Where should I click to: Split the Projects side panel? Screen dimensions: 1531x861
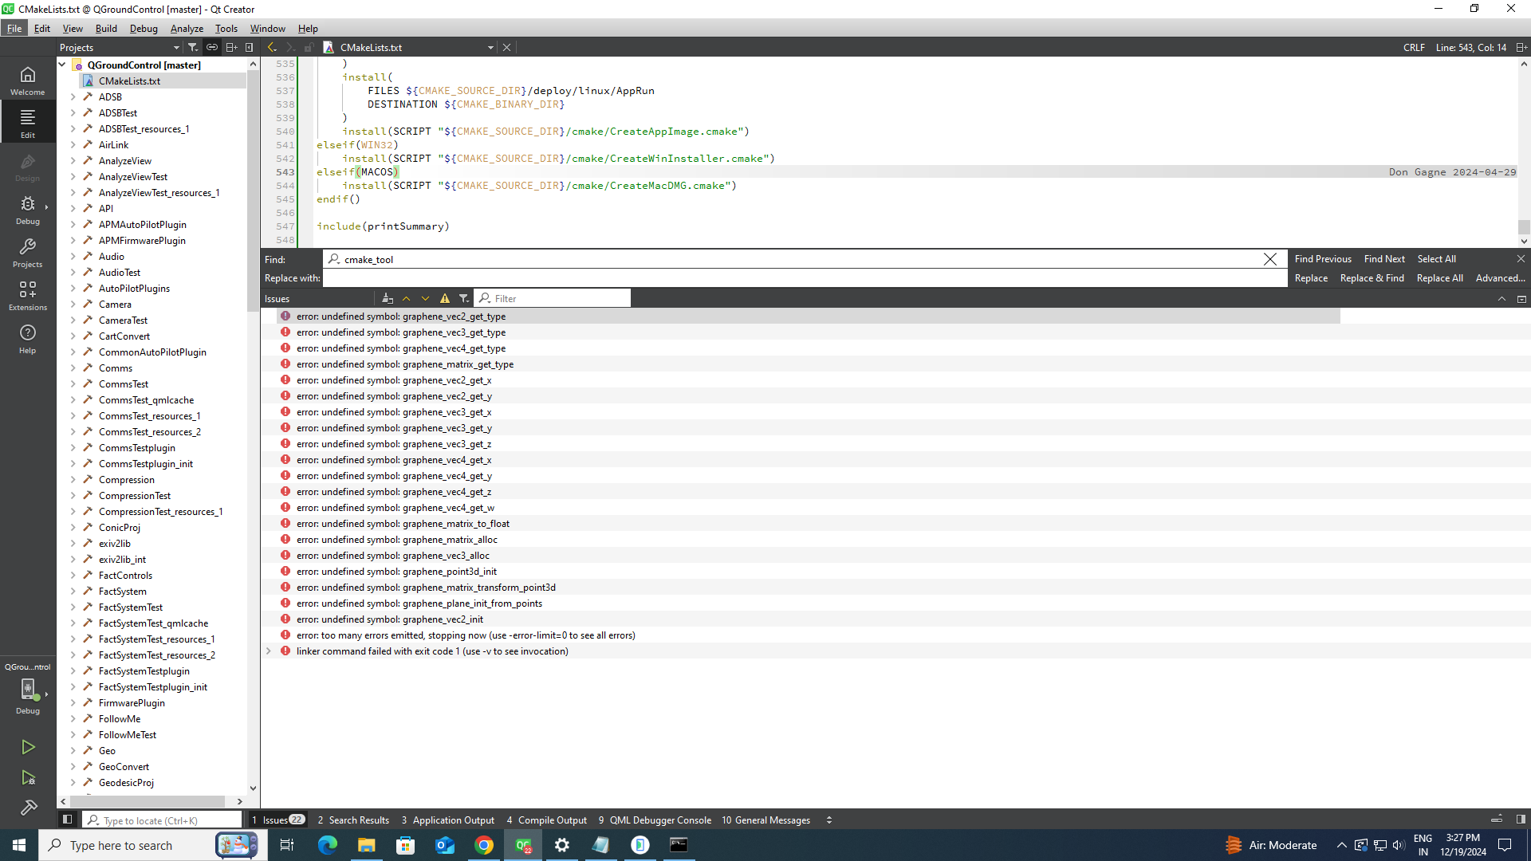pos(231,48)
